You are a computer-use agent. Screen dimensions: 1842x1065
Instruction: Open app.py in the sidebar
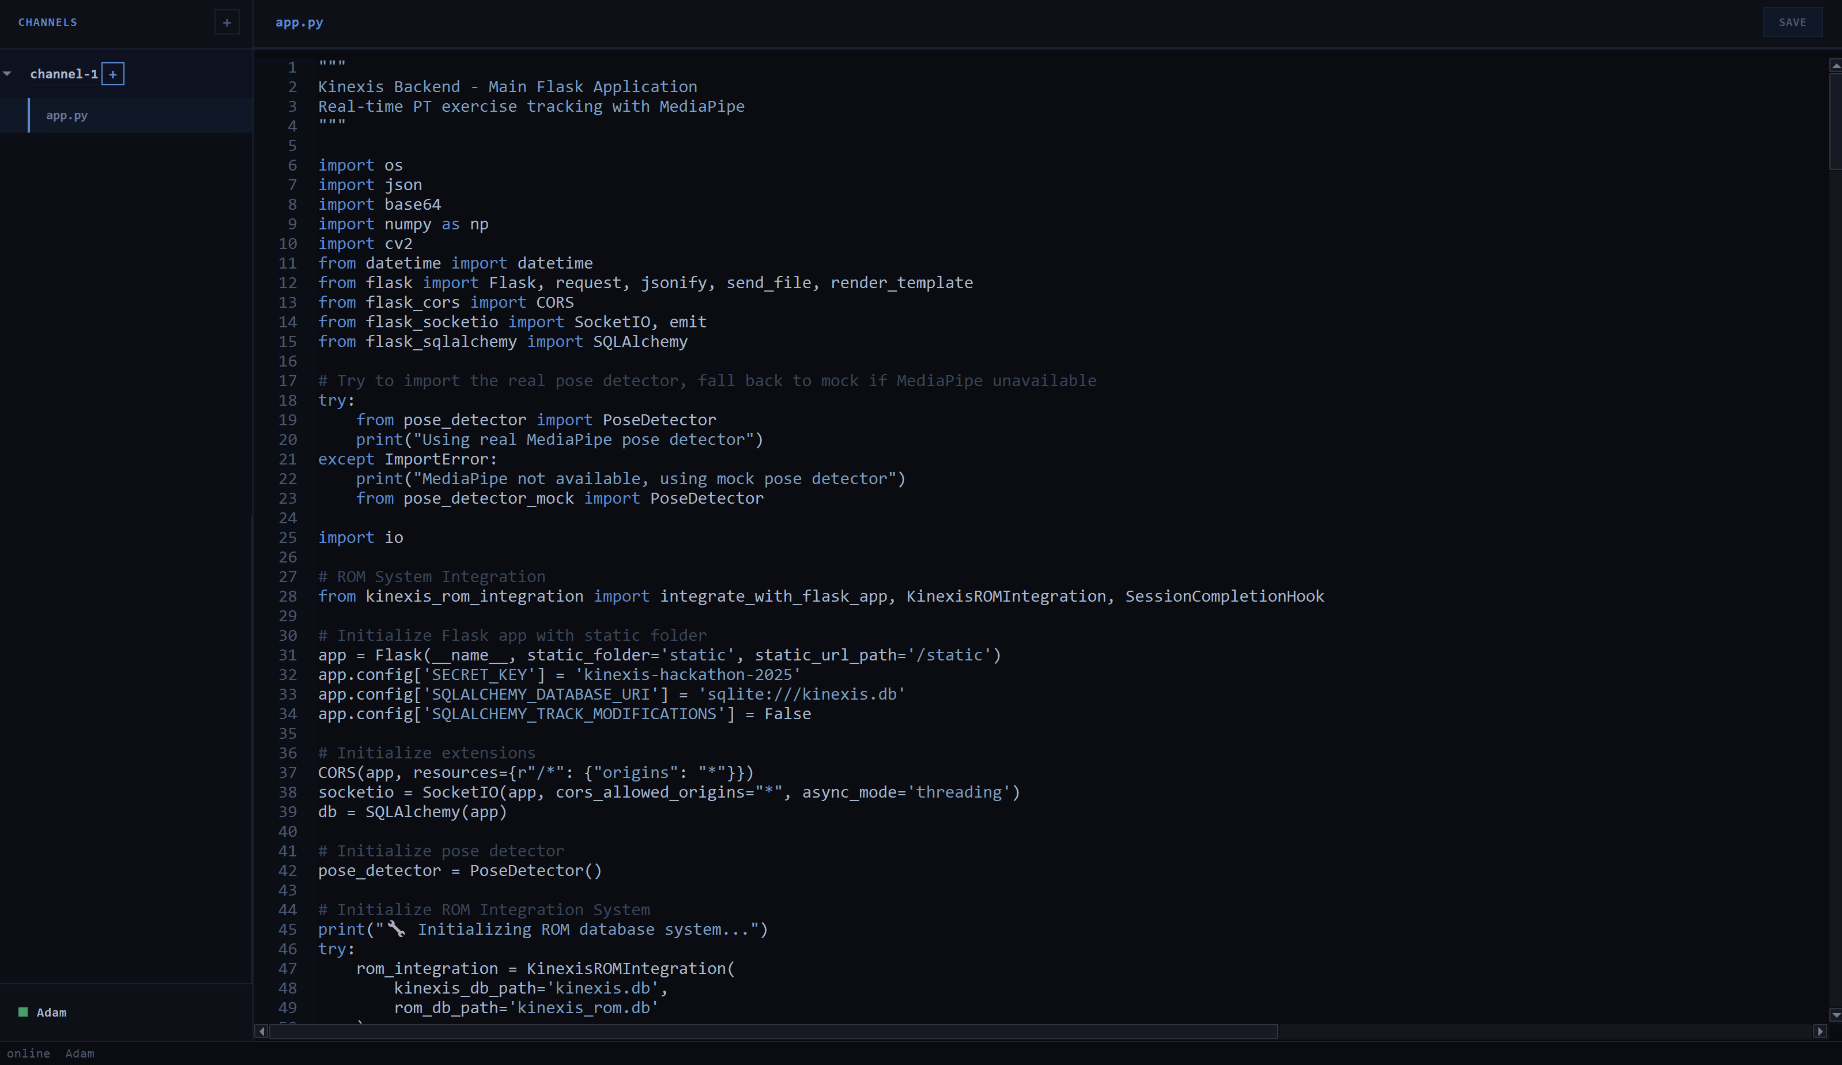(66, 115)
